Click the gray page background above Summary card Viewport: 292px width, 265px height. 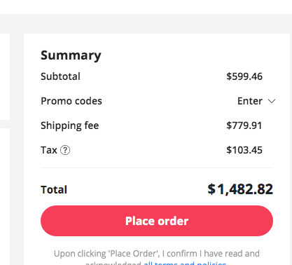146,23
